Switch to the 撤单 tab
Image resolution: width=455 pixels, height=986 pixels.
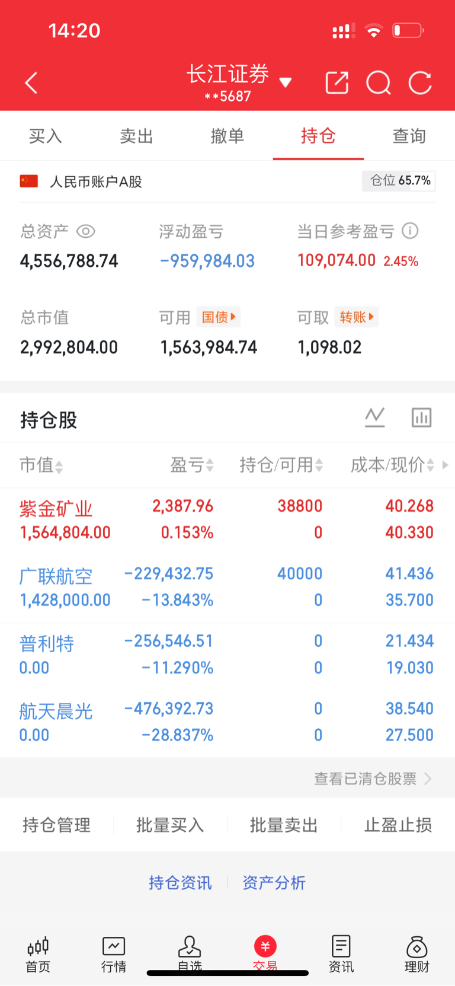coord(227,136)
